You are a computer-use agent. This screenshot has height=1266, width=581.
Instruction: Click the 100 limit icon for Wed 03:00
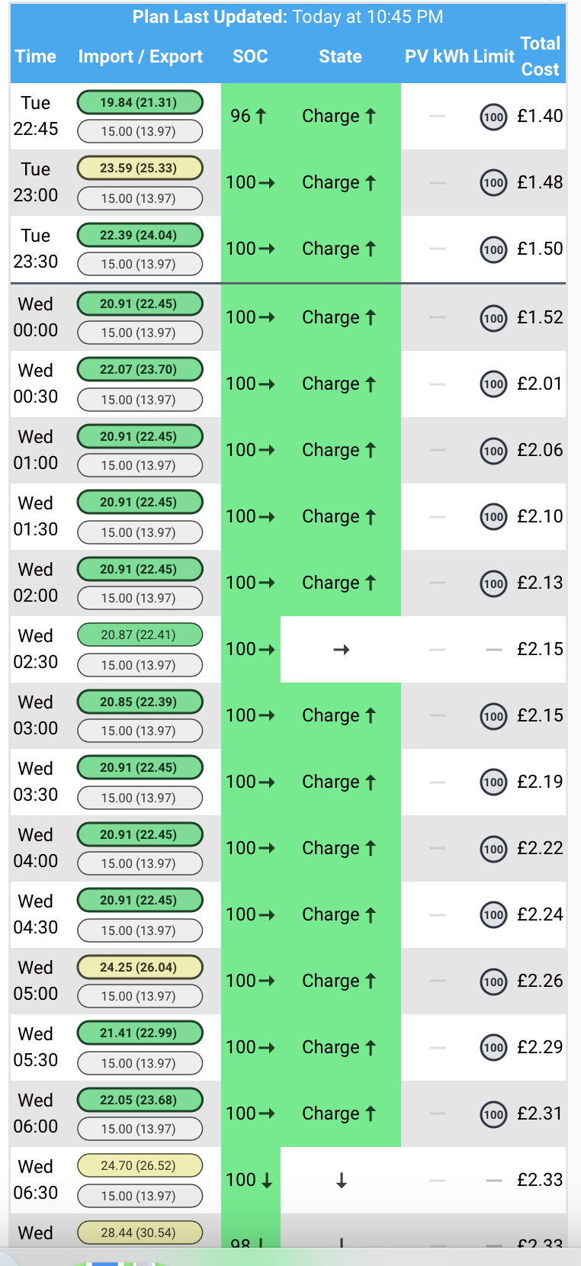click(493, 716)
